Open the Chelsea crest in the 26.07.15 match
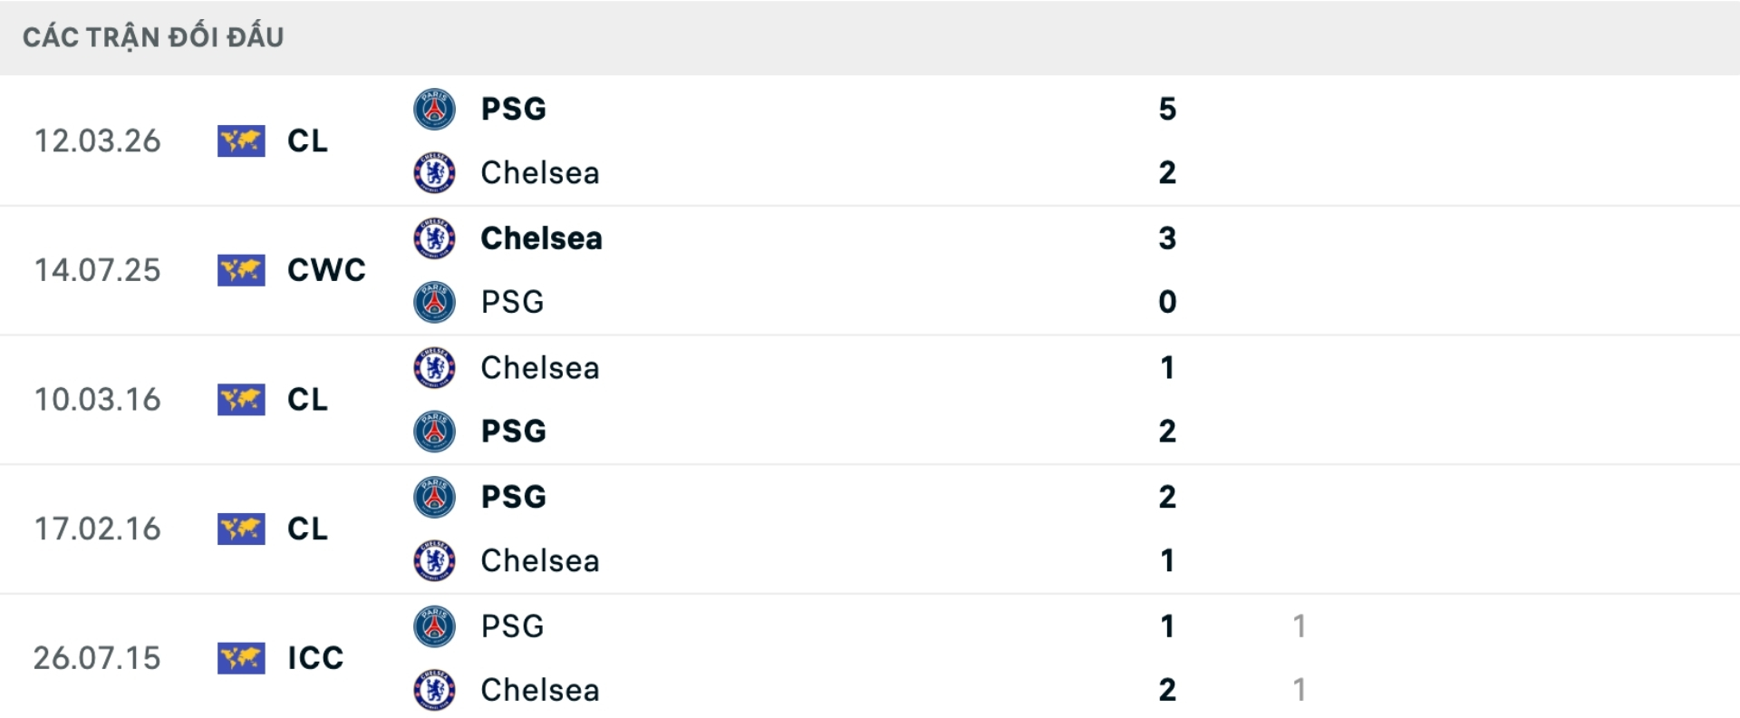Screen dimensions: 1740x718 pos(435,690)
